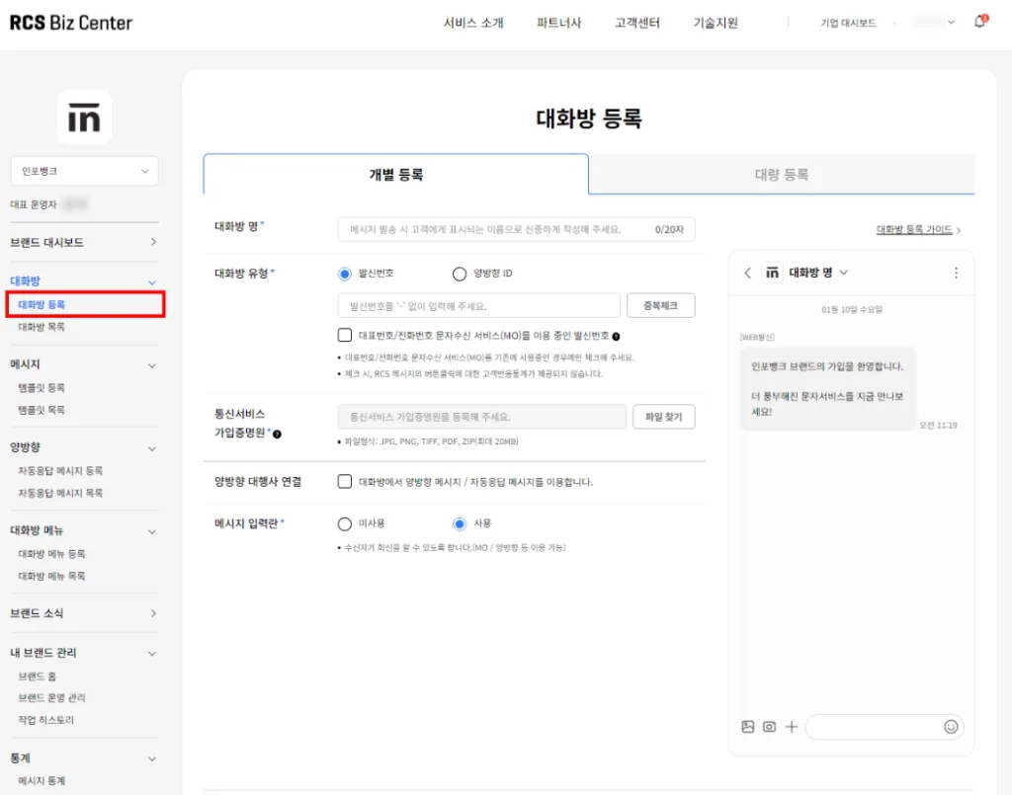The image size is (1012, 795).
Task: Open 대화방 등록 in sidebar
Action: pos(42,304)
